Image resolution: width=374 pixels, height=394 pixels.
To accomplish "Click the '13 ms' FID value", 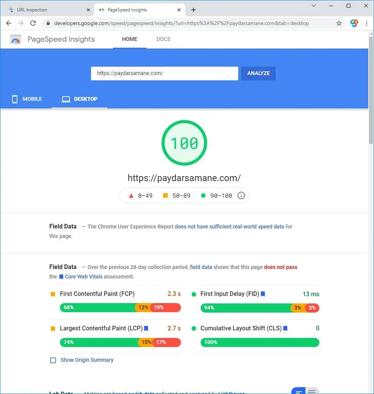I will point(311,294).
